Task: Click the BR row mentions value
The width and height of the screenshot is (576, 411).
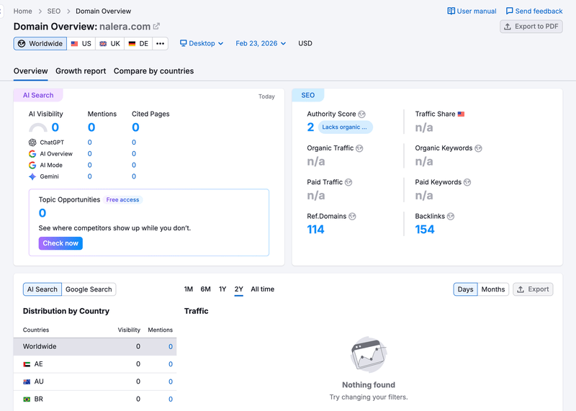Action: [x=171, y=399]
